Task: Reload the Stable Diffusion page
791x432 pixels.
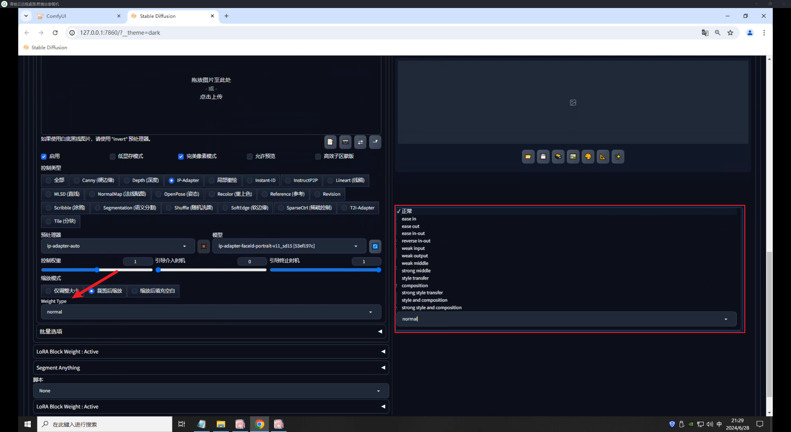Action: coord(55,33)
